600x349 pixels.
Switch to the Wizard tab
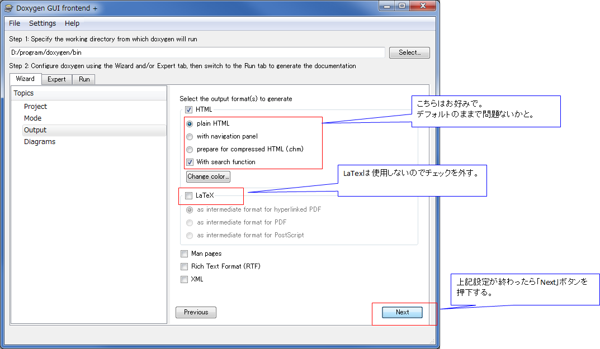coord(25,79)
